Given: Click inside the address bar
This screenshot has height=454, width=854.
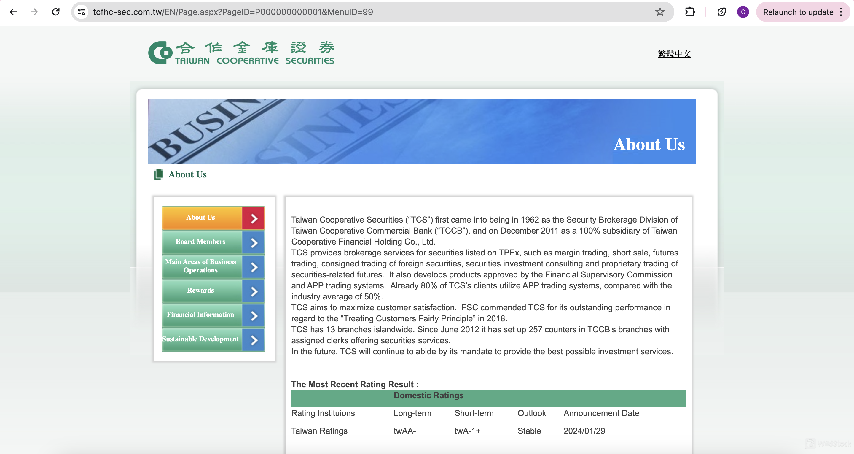Looking at the screenshot, I should tap(232, 12).
